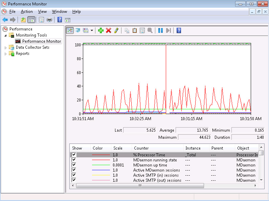Expand the Data Collector Sets node
Screen dimensions: 269x201
pos(5,48)
